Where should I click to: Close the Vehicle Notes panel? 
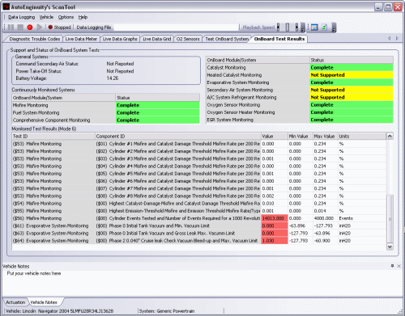point(399,266)
